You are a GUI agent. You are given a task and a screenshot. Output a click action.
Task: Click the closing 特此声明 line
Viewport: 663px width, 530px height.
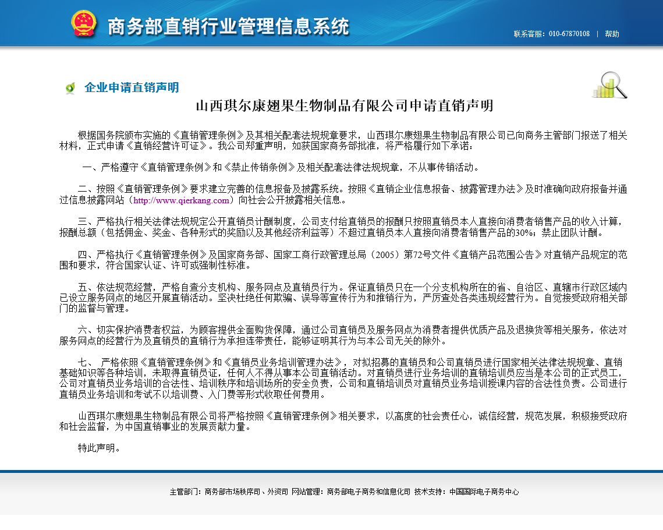pos(100,448)
